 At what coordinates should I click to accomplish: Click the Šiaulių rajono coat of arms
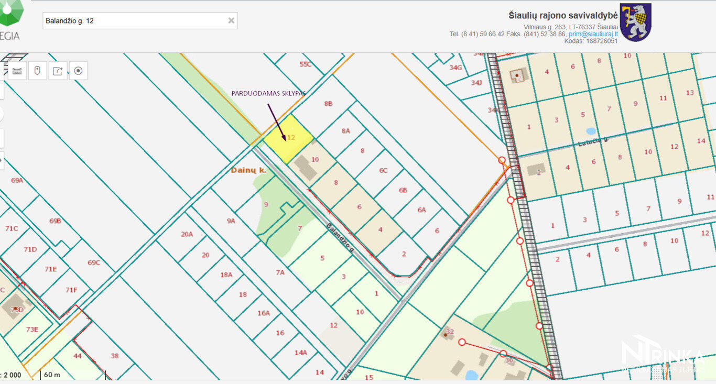point(635,23)
